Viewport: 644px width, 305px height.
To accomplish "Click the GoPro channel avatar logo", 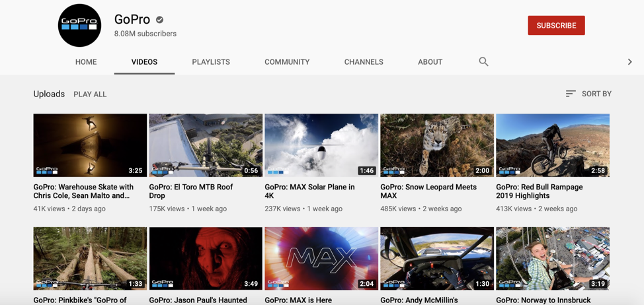I will (x=79, y=25).
